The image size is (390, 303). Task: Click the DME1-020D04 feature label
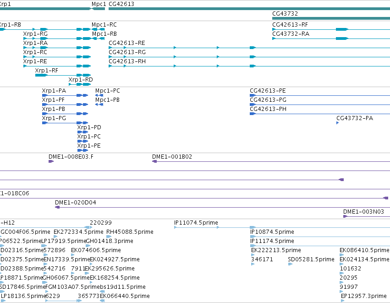[x=76, y=203]
